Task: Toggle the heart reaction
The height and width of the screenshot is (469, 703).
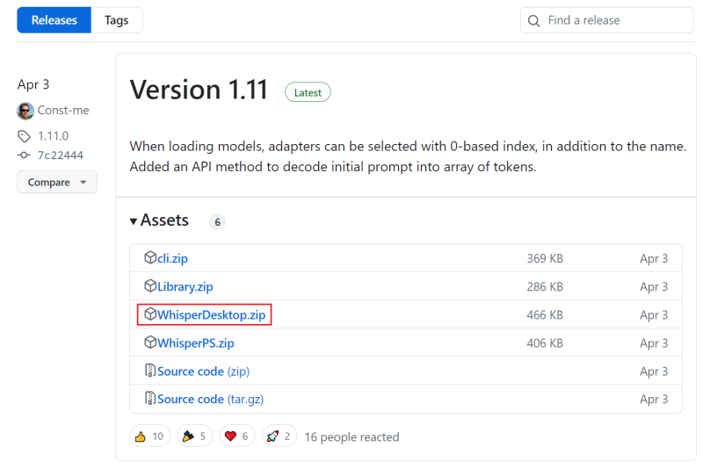Action: (x=238, y=437)
